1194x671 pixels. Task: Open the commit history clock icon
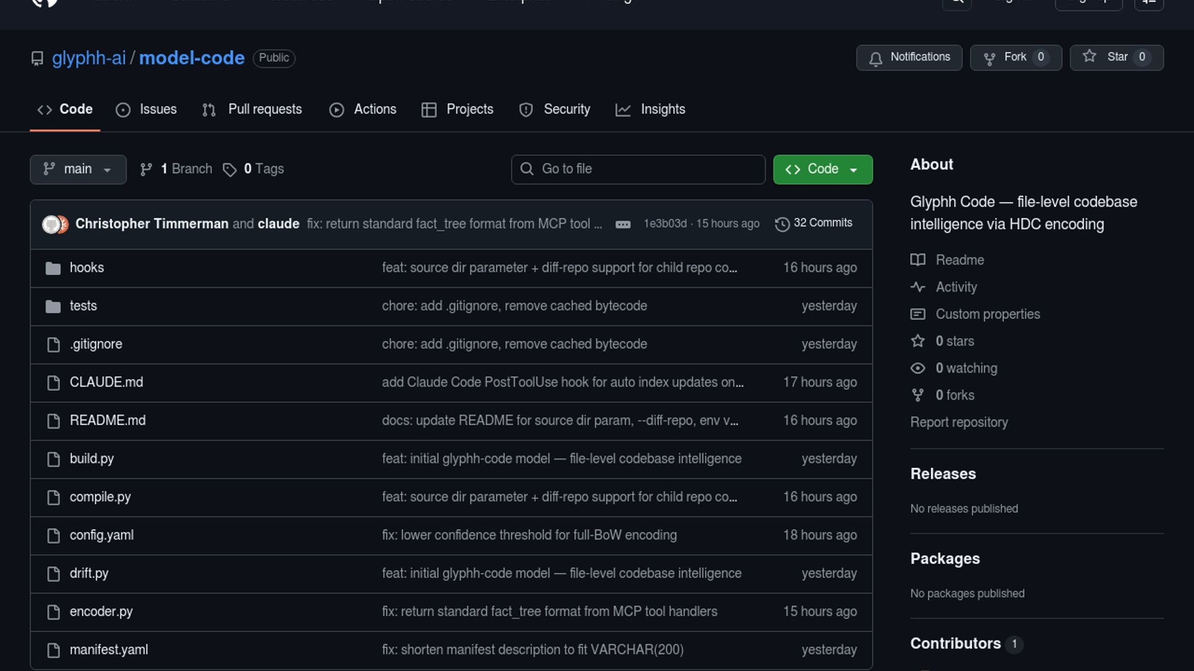click(782, 224)
